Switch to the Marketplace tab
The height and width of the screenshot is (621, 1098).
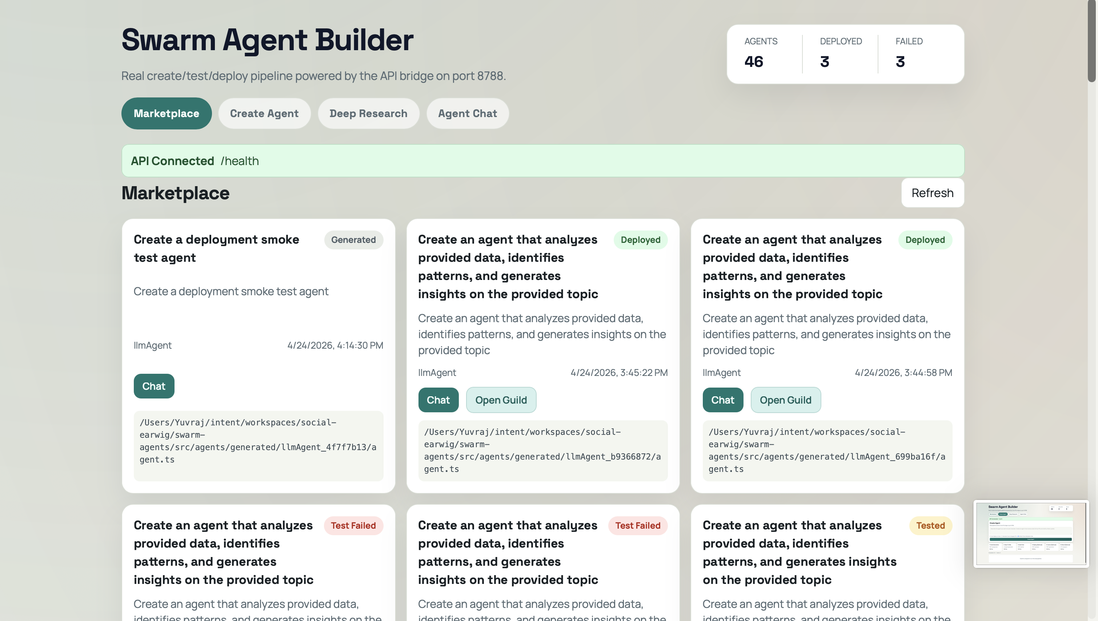(x=166, y=113)
